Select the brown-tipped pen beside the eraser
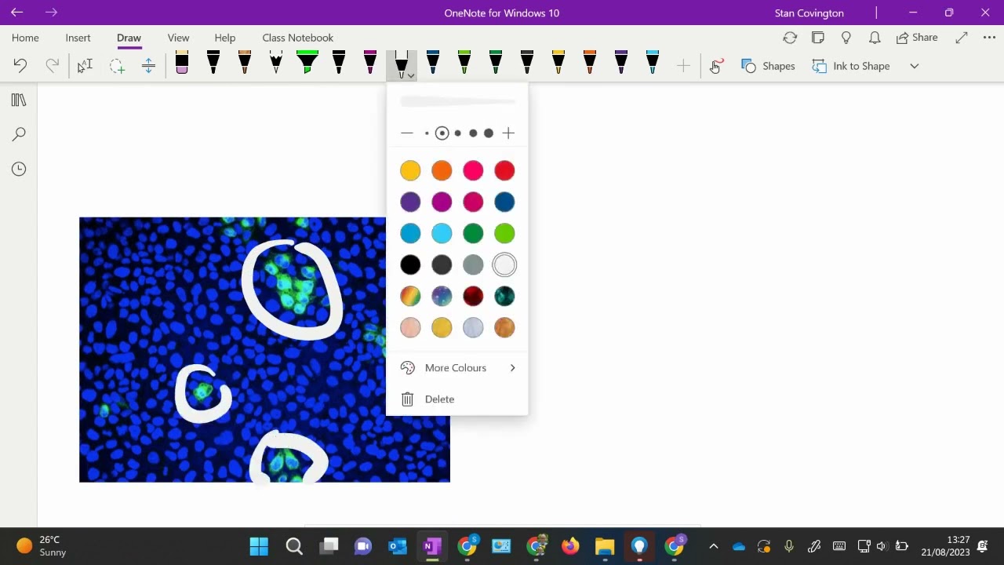 pos(245,64)
